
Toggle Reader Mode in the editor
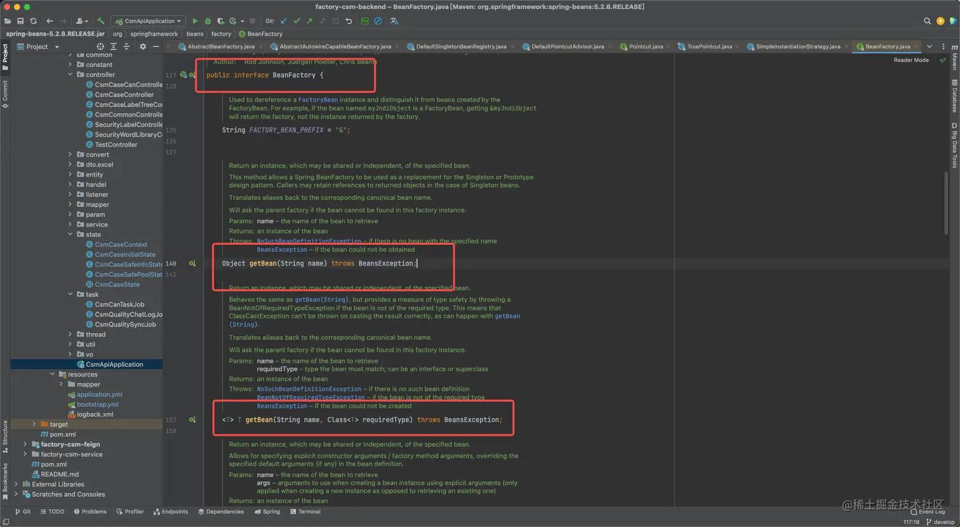[911, 60]
